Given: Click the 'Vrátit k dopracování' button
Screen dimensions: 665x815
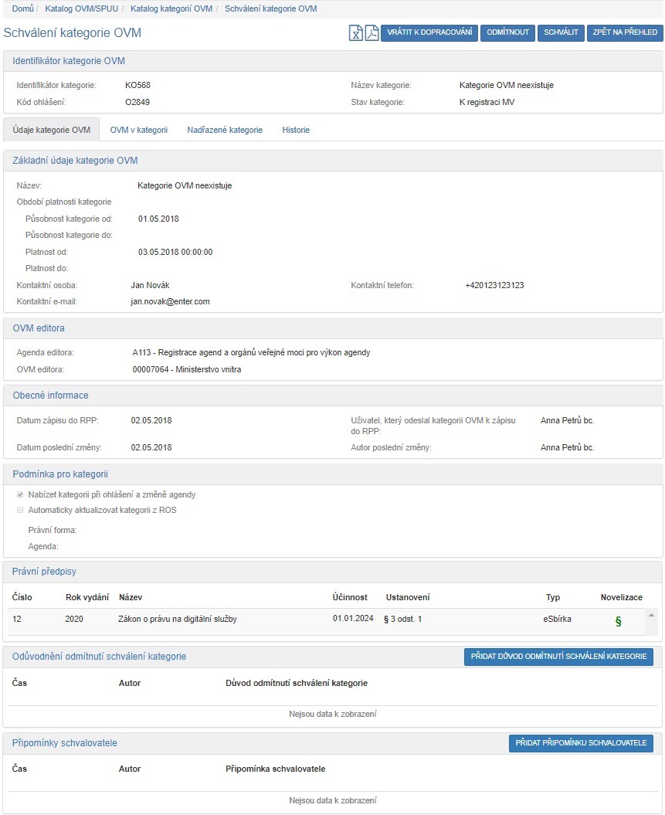Looking at the screenshot, I should 429,33.
